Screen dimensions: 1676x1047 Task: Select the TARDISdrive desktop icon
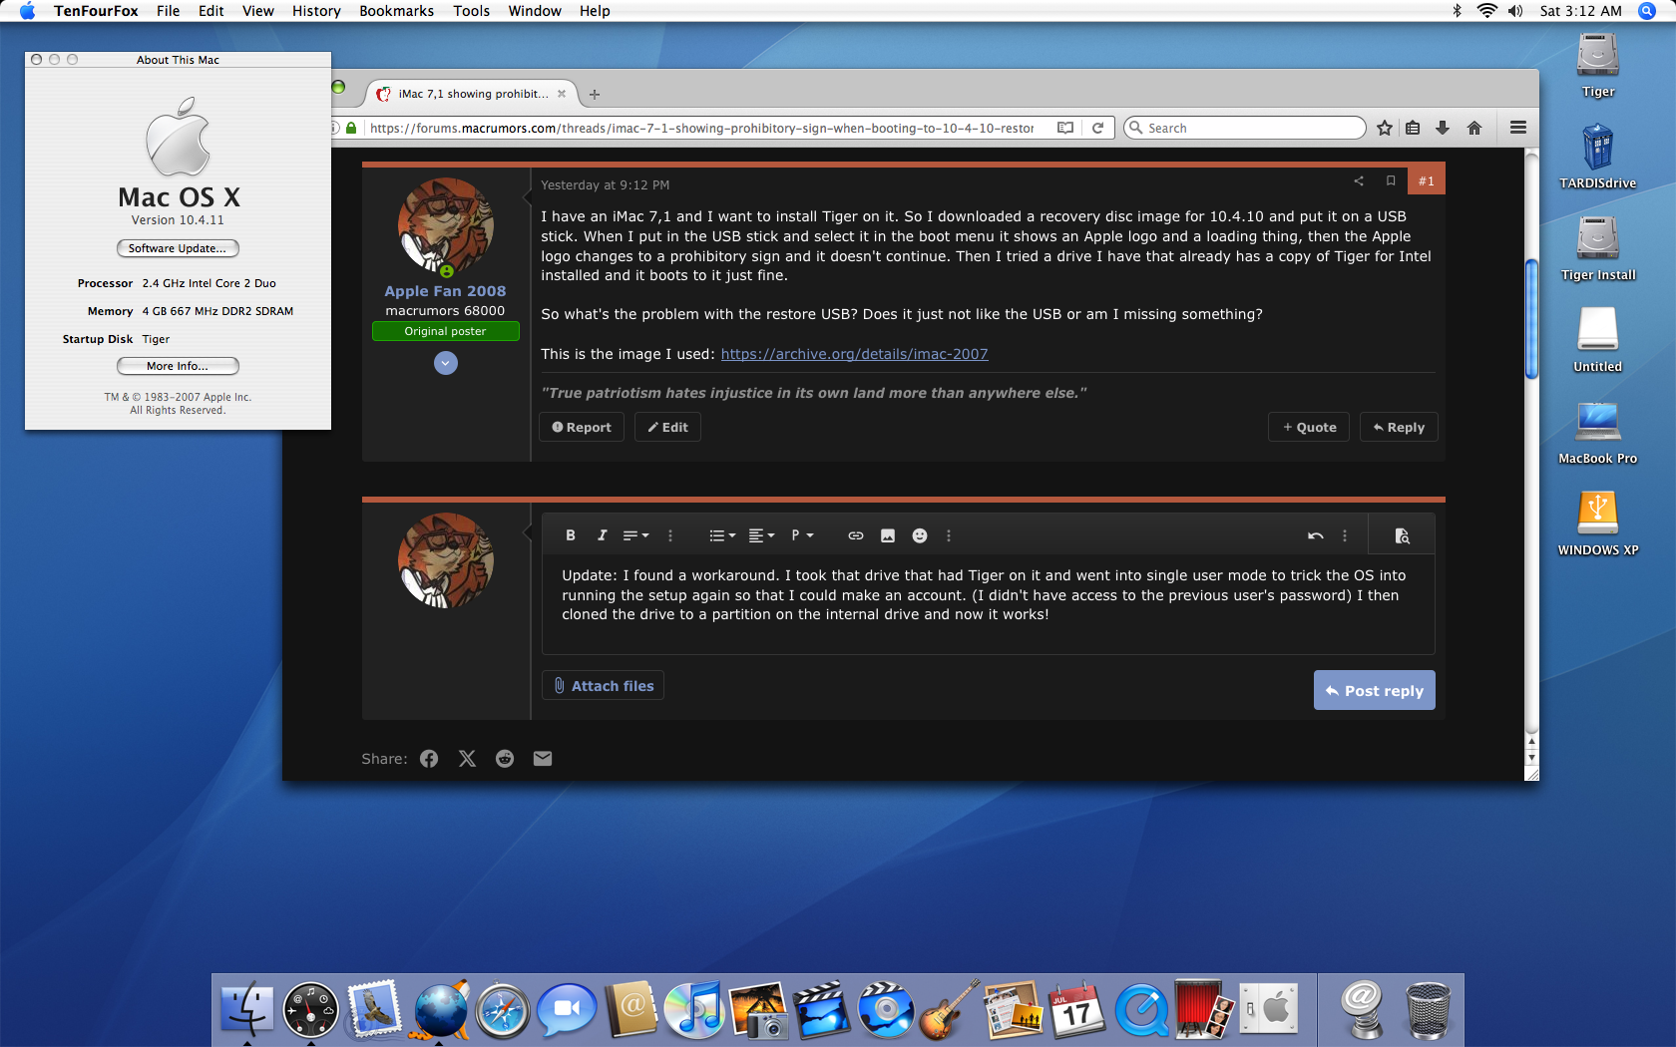(x=1597, y=156)
